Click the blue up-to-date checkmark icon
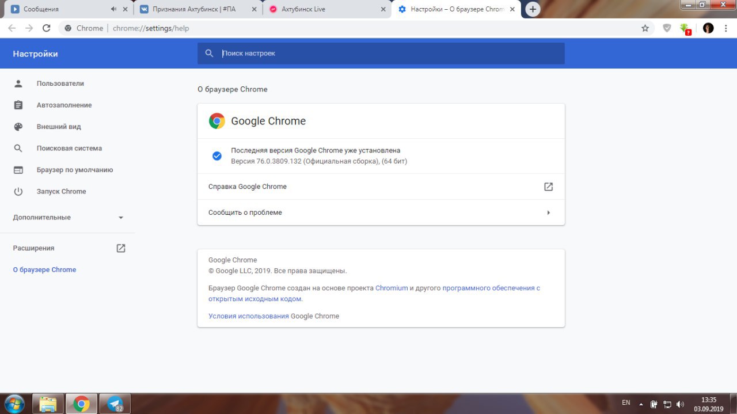The image size is (737, 414). coord(217,156)
